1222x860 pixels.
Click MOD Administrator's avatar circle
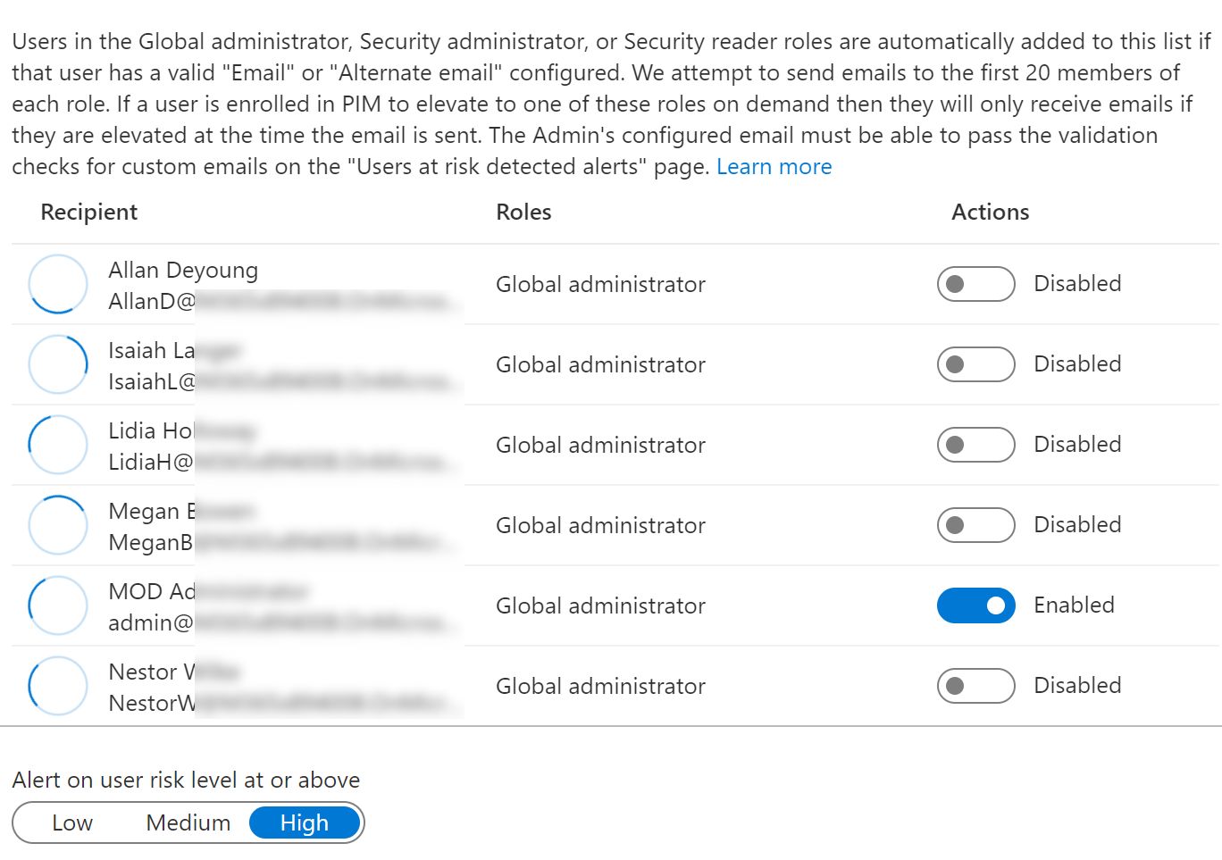58,605
